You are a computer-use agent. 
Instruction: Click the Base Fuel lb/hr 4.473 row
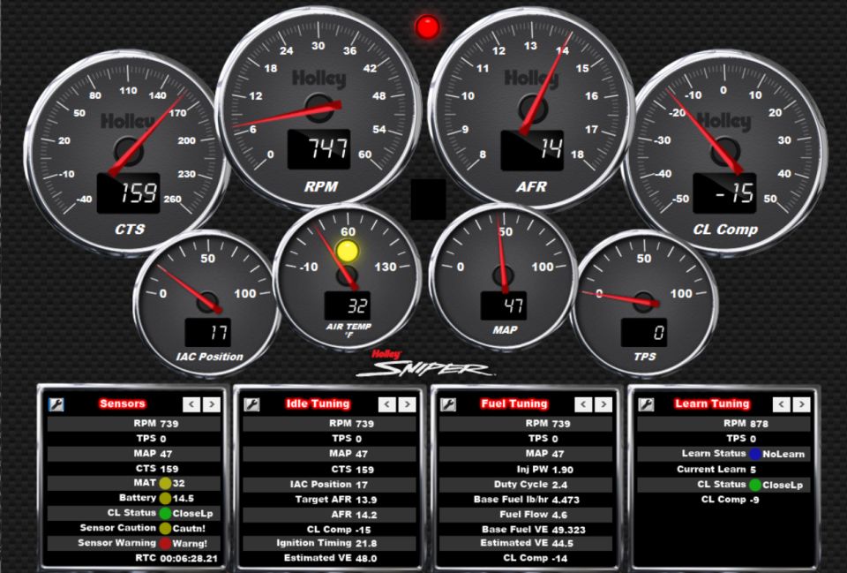pos(526,500)
